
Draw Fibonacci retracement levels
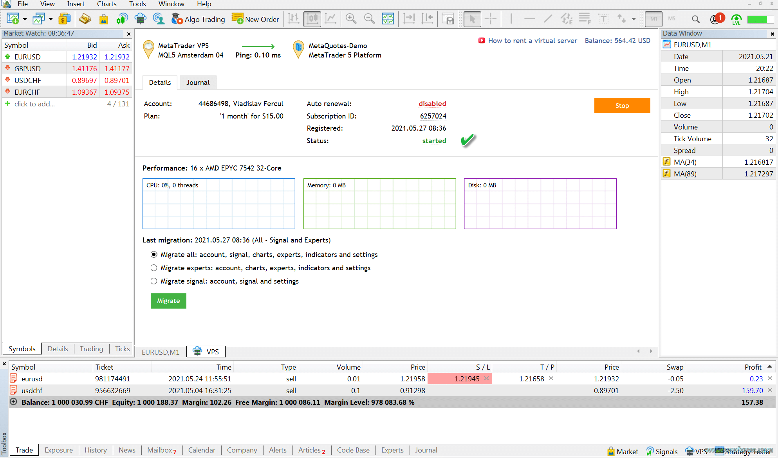[x=585, y=19]
